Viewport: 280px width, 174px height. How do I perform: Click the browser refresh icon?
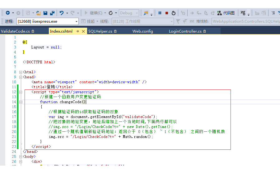(x=111, y=13)
